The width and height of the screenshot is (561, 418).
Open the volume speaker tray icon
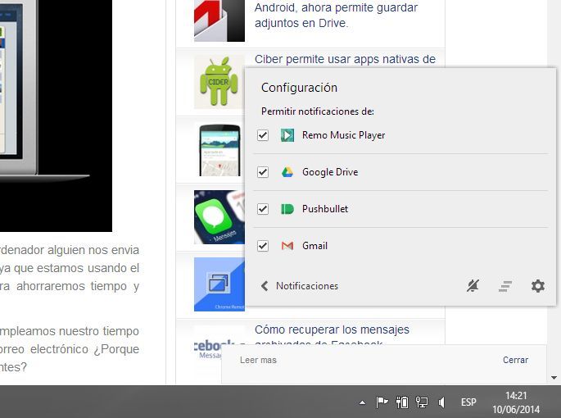tap(441, 402)
